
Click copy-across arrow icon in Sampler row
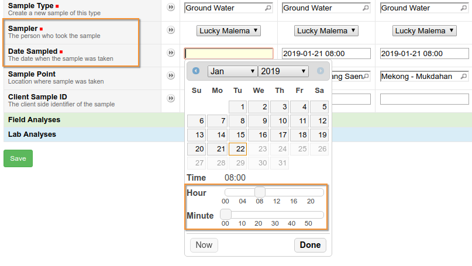[x=171, y=30]
